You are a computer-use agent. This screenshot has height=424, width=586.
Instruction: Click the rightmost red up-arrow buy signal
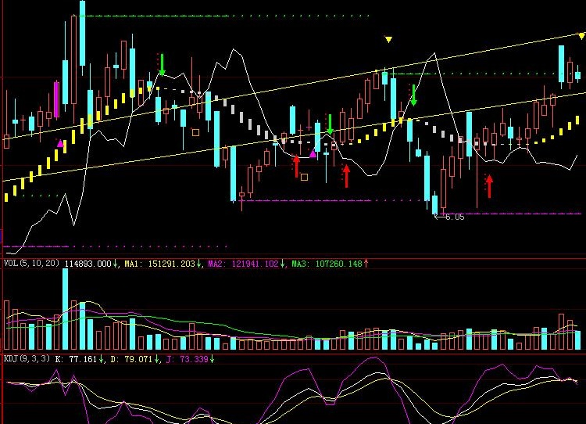[x=489, y=186]
